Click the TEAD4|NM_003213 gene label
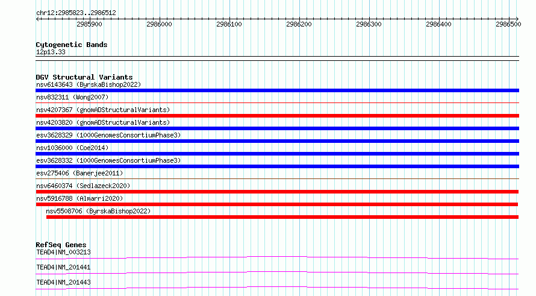This screenshot has height=296, width=536. pyautogui.click(x=63, y=252)
